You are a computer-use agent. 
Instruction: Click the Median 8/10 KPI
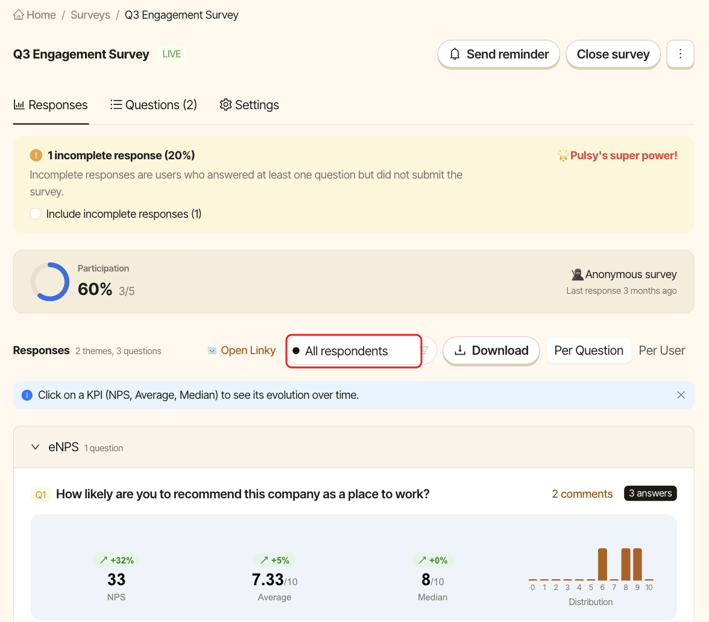(432, 580)
